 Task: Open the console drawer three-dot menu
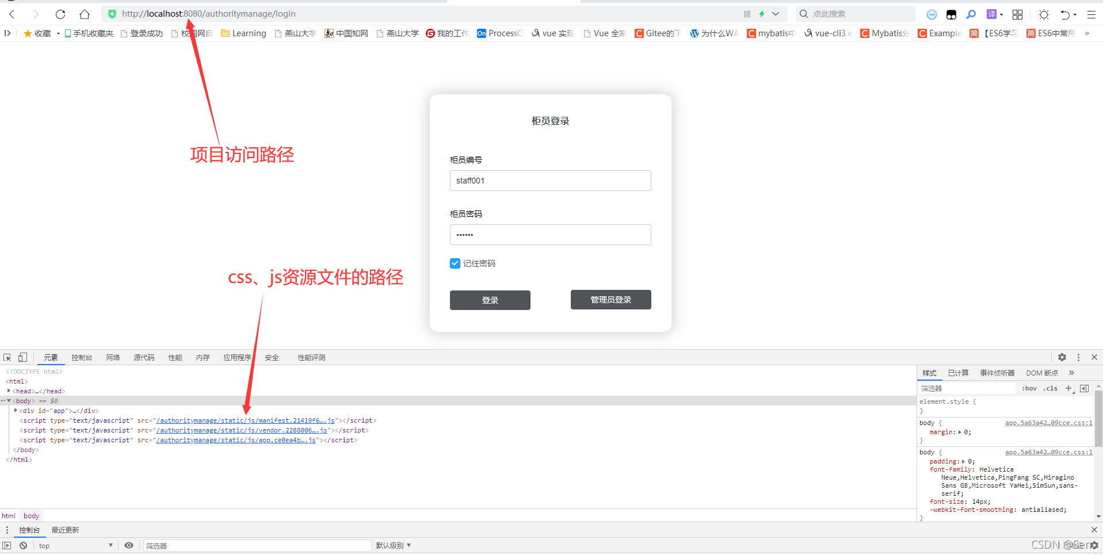(x=7, y=530)
